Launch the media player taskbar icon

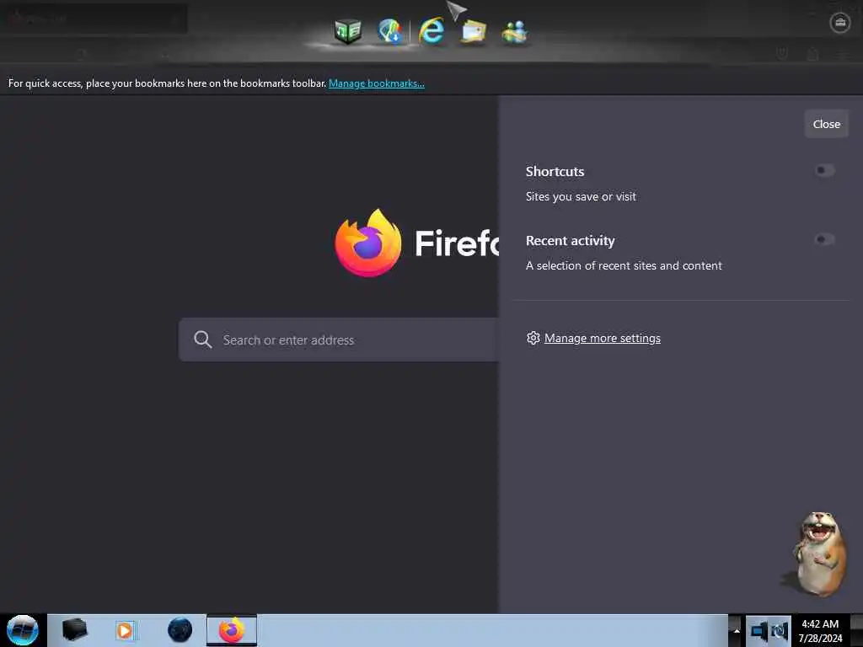click(x=125, y=630)
